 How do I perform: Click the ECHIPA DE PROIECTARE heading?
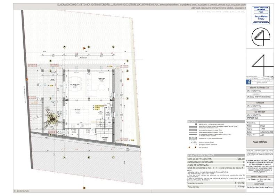click(260, 88)
